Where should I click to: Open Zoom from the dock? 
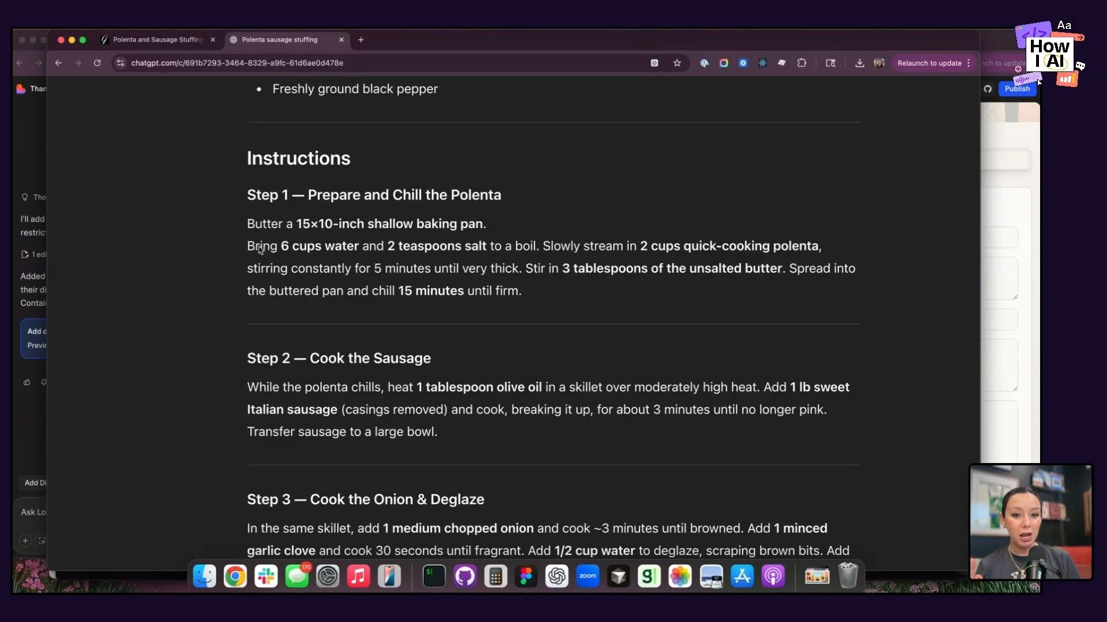(x=588, y=576)
